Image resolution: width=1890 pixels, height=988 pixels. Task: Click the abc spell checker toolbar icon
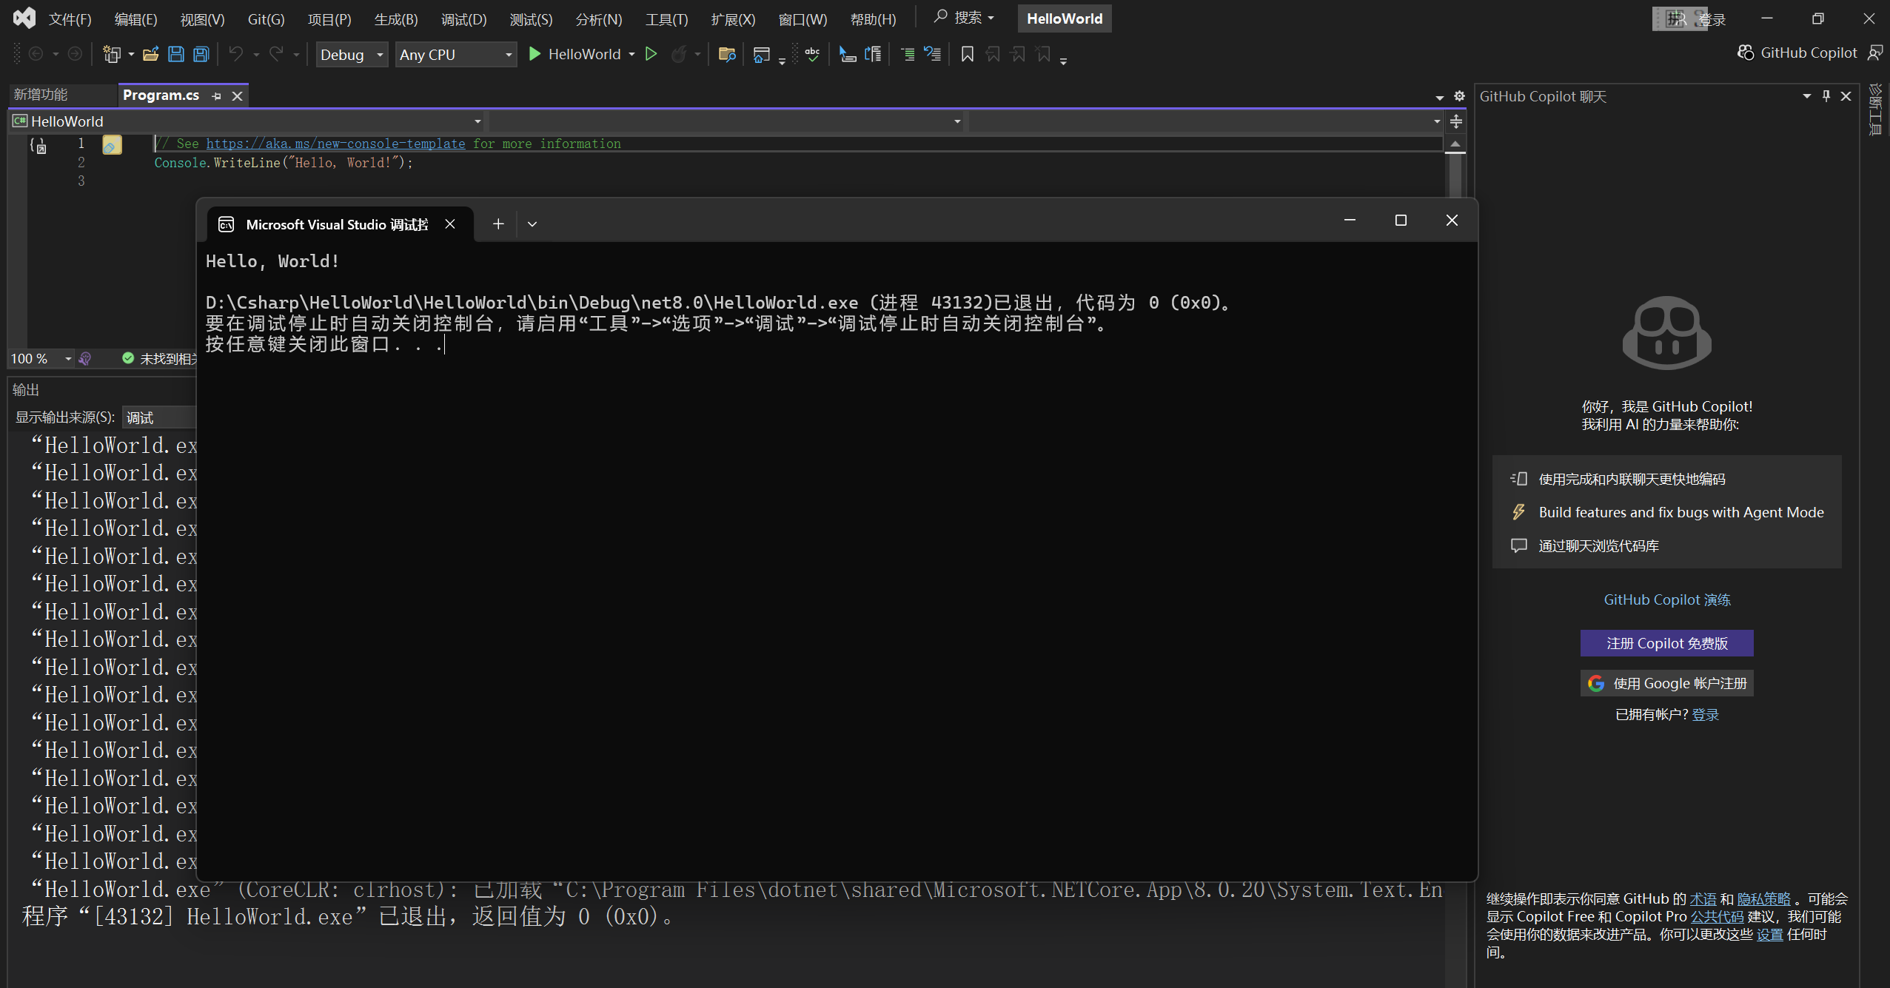point(811,54)
